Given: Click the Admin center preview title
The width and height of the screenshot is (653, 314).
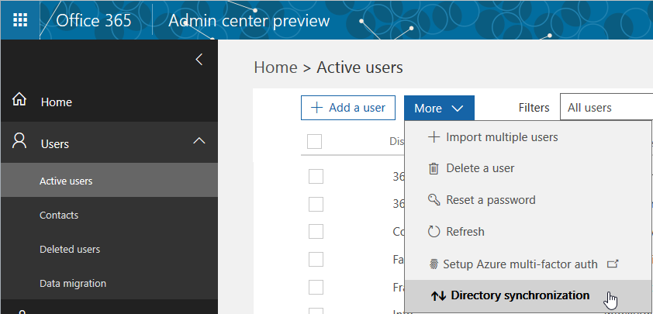Looking at the screenshot, I should click(x=249, y=20).
